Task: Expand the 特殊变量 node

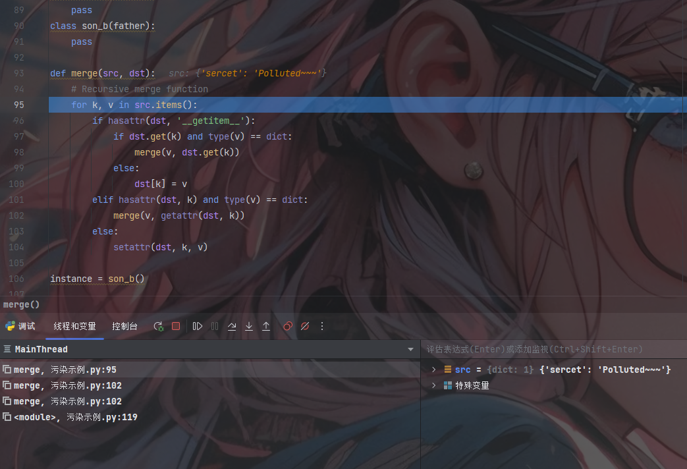Action: click(434, 385)
